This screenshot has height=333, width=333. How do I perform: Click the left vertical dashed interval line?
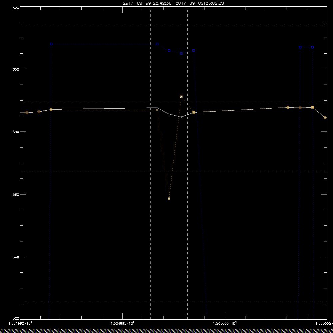pos(151,163)
